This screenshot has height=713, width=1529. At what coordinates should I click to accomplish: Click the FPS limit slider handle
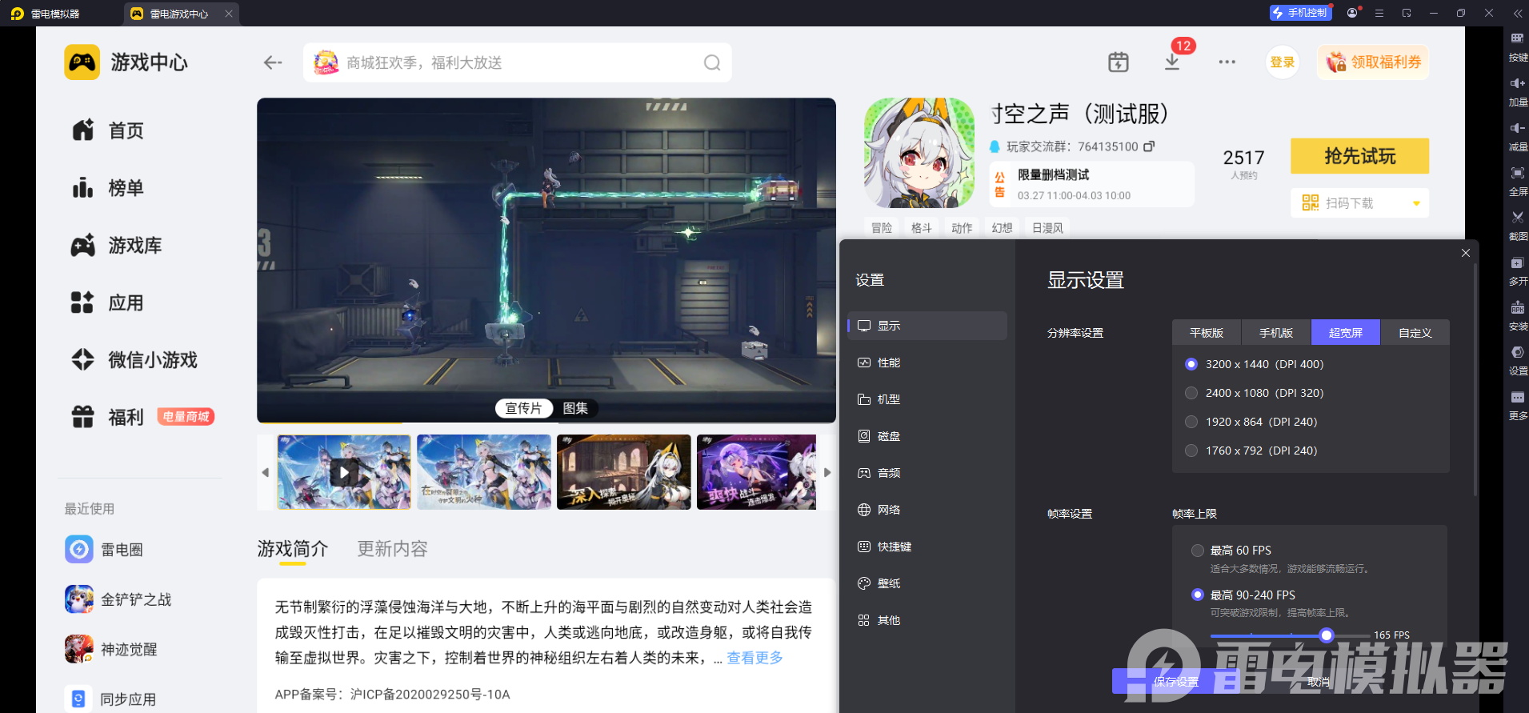click(1326, 635)
